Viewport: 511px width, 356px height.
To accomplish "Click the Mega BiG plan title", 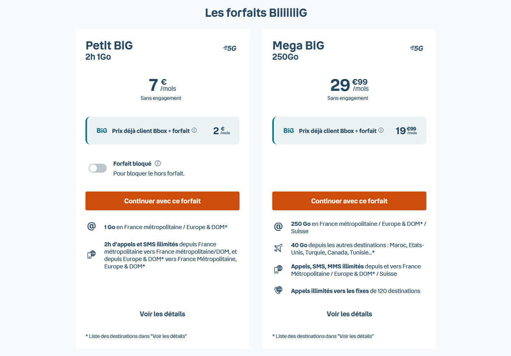I will [298, 45].
